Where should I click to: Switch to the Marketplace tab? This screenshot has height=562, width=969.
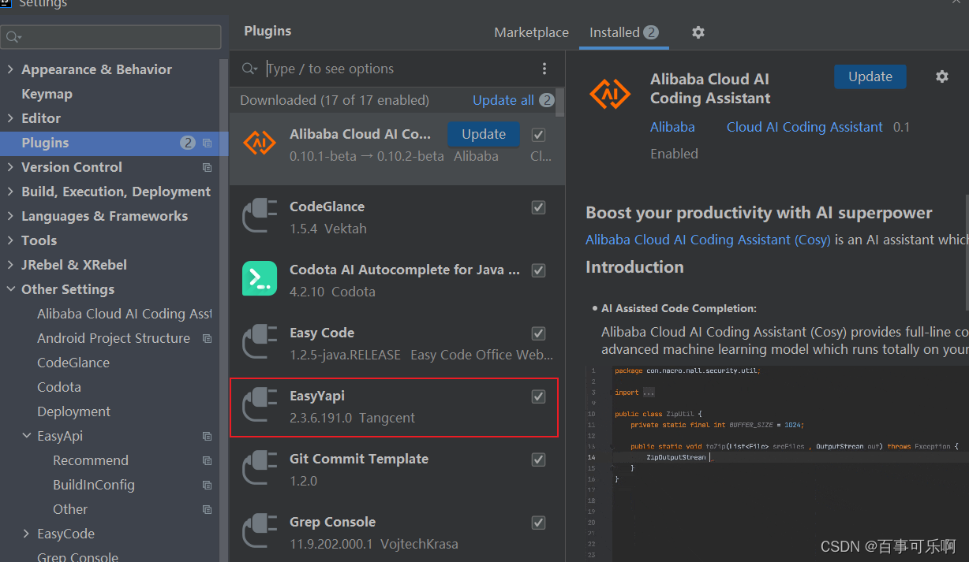coord(531,32)
